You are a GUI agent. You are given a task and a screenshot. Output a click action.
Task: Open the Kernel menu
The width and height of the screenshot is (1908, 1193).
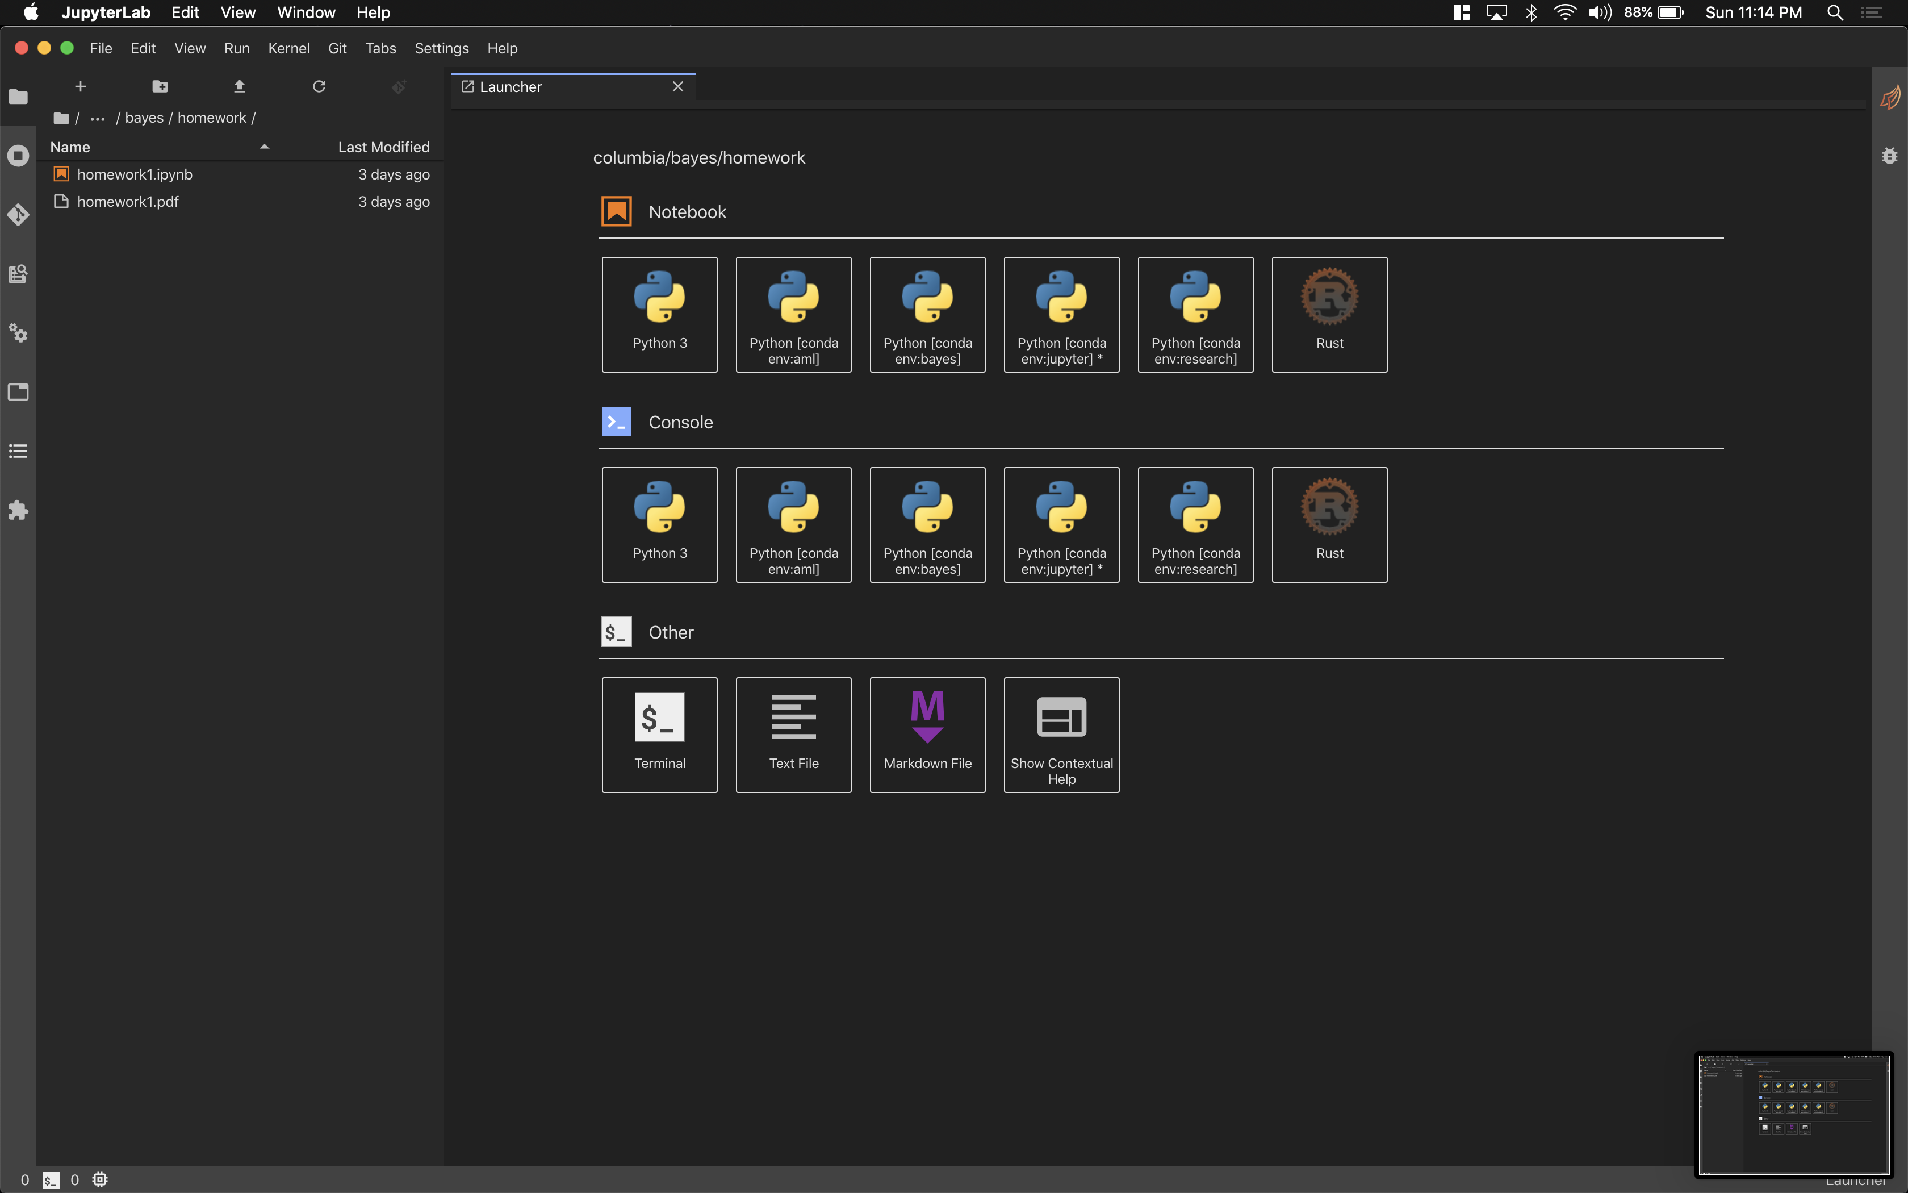click(x=288, y=48)
